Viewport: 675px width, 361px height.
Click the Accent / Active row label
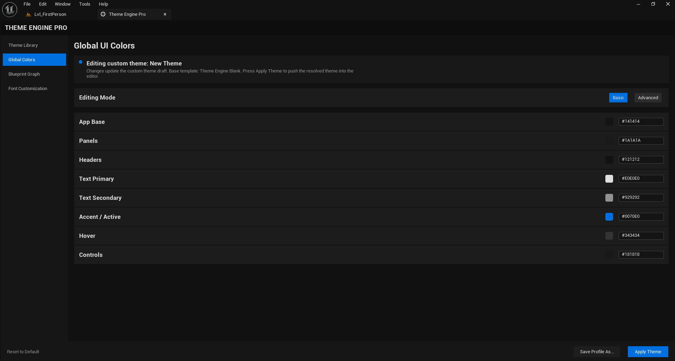100,217
